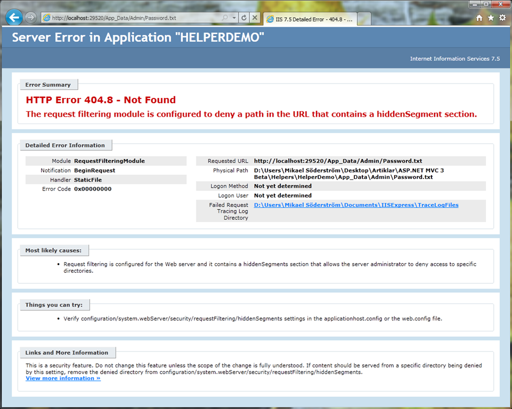Open Favorites with the star icon
Viewport: 512px width, 409px height.
(491, 18)
